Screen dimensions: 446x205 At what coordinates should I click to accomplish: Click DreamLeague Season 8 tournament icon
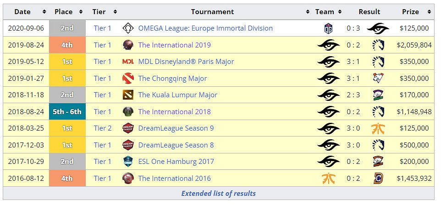pyautogui.click(x=128, y=145)
